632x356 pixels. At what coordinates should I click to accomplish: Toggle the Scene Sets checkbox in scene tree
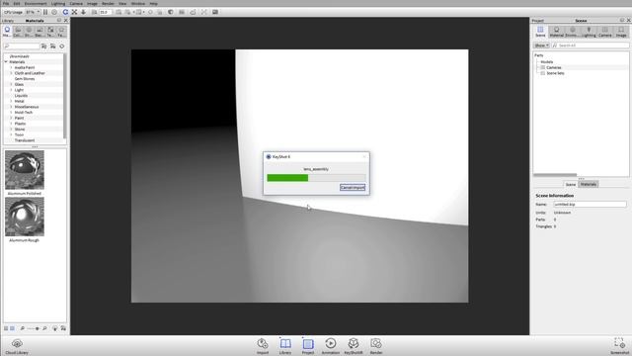click(543, 73)
